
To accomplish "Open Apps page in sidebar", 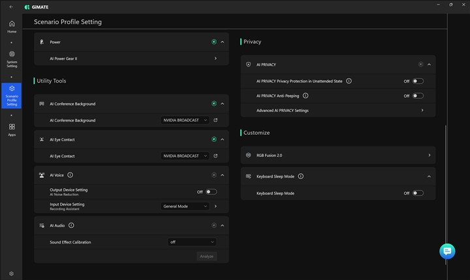I will [12, 130].
